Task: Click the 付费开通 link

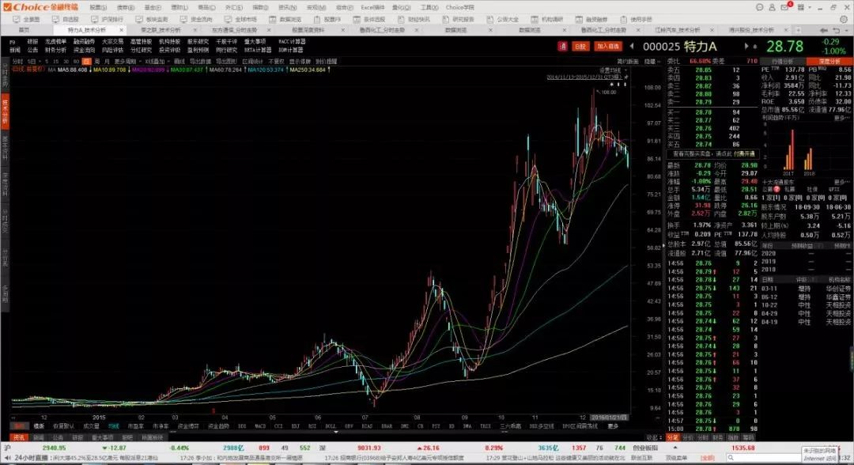Action: point(744,154)
